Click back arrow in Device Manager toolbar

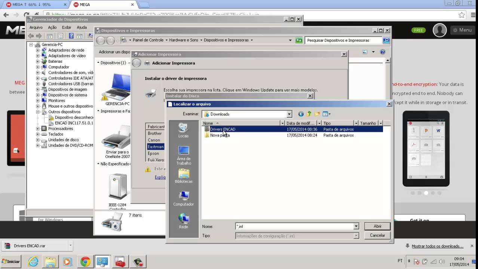click(x=31, y=36)
